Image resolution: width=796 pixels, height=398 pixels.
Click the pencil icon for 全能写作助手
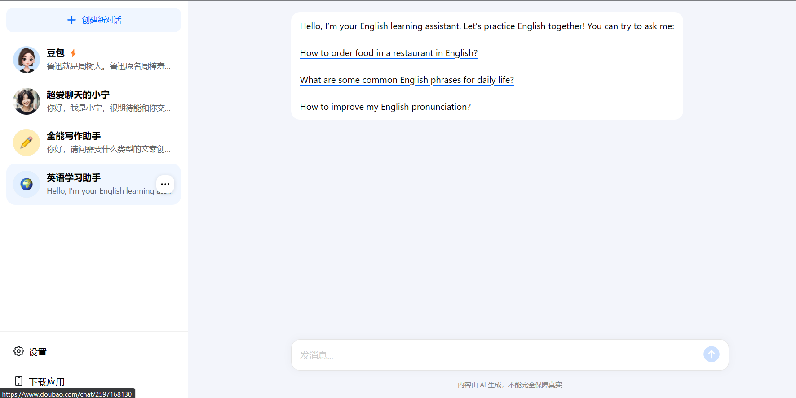[27, 143]
